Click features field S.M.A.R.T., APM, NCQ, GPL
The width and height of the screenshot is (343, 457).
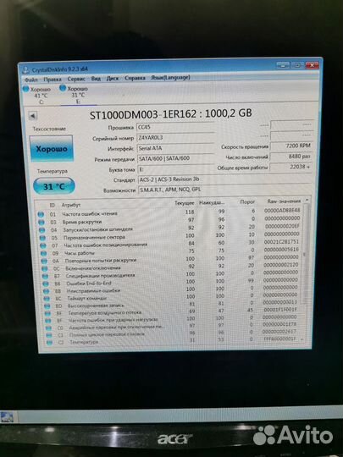click(x=225, y=190)
